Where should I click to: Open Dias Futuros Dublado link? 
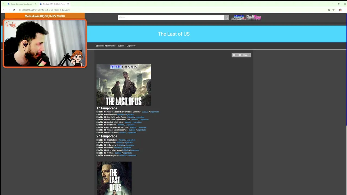122,140
